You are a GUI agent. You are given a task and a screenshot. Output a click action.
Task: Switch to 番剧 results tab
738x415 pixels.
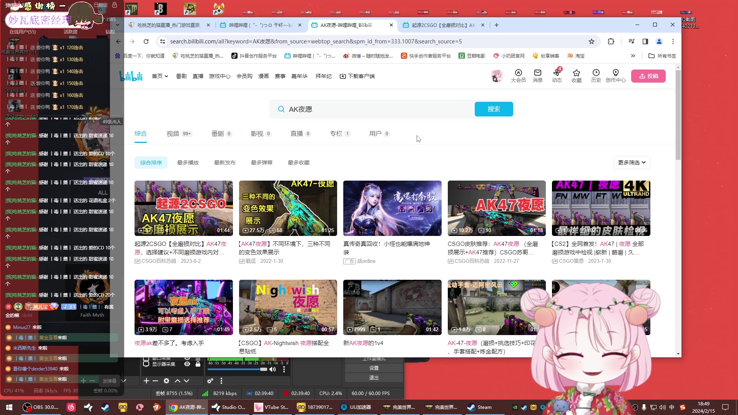coord(221,134)
